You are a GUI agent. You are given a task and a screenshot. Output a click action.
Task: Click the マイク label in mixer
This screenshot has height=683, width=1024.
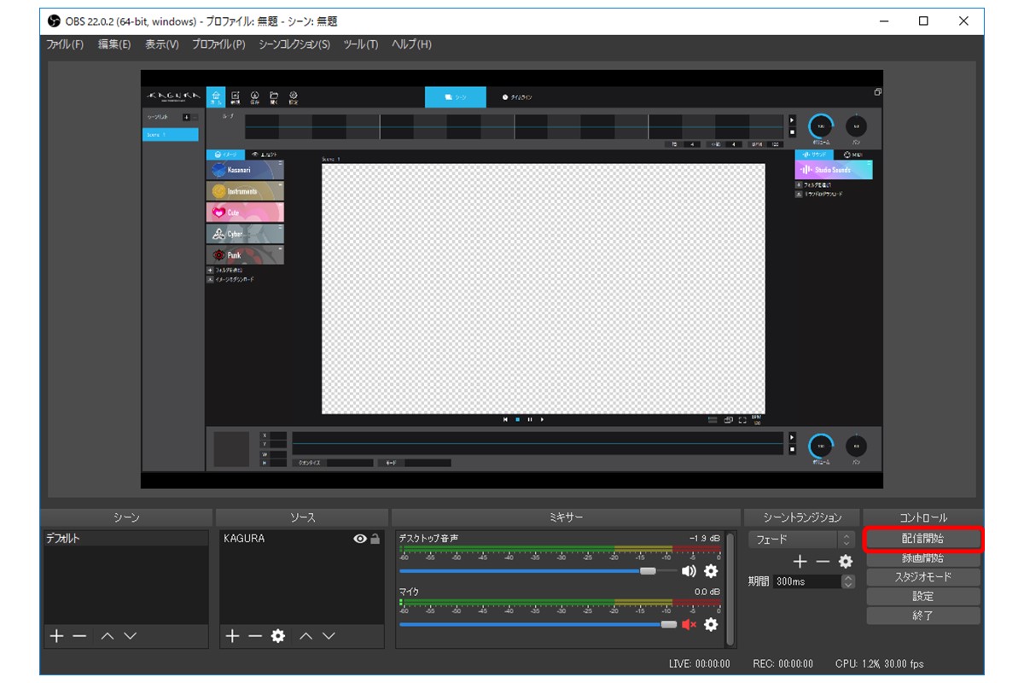(x=409, y=592)
